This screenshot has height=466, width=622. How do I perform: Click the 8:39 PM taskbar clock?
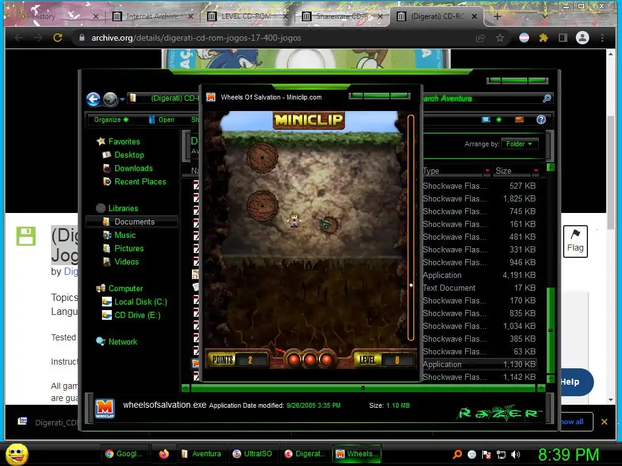coord(568,454)
